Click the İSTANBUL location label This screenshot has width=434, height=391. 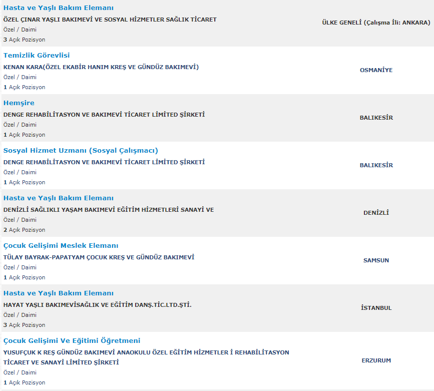tap(376, 308)
